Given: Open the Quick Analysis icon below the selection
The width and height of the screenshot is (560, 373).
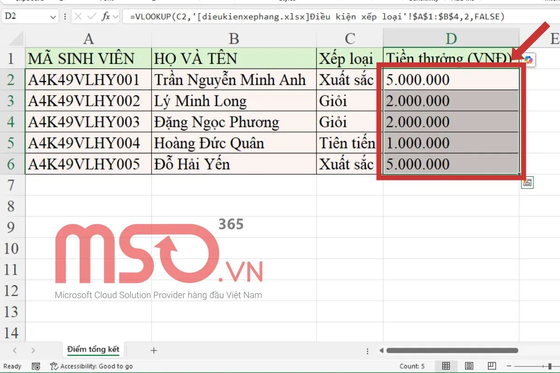Looking at the screenshot, I should point(526,183).
